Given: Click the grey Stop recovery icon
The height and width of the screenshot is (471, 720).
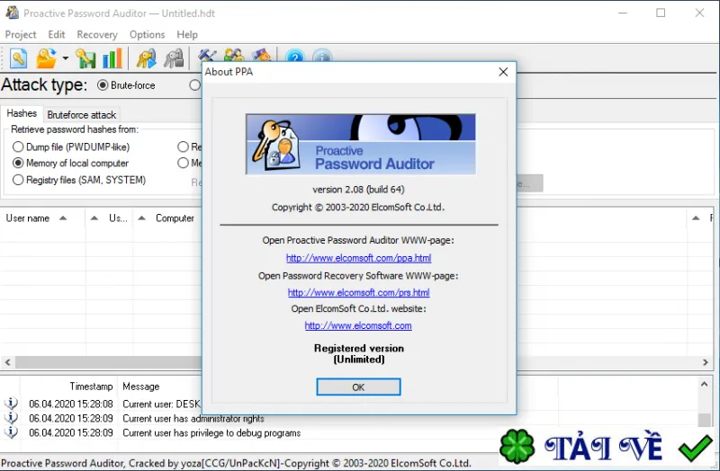Looking at the screenshot, I should coord(174,58).
